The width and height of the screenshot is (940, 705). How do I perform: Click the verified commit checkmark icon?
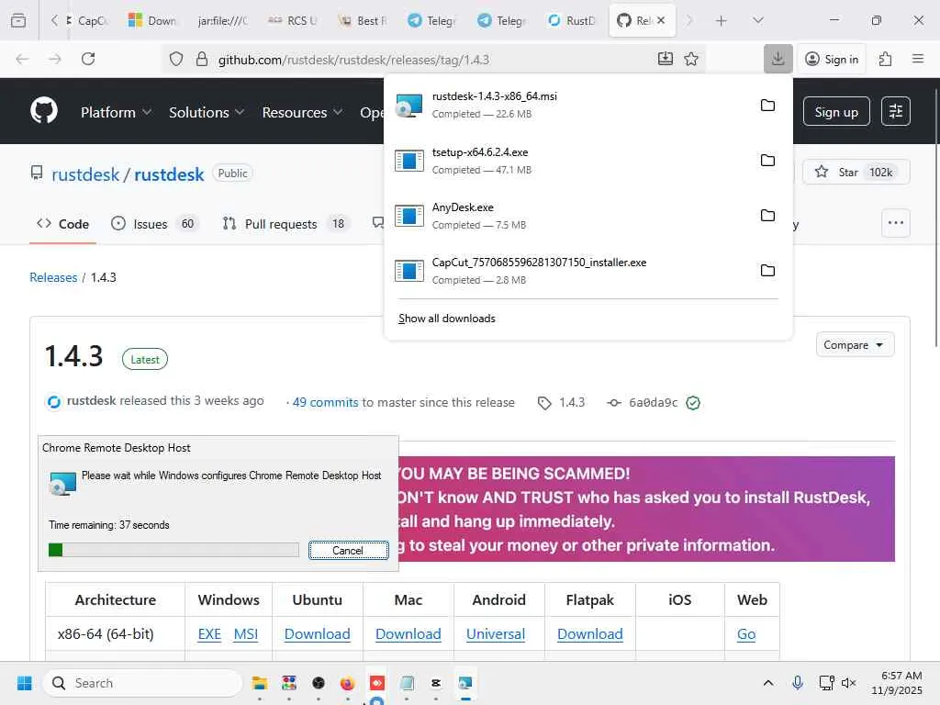point(693,403)
